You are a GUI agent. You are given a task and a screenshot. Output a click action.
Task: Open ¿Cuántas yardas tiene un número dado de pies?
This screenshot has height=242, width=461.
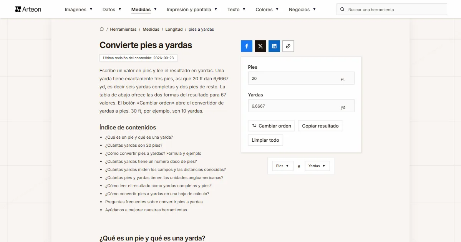tap(151, 161)
